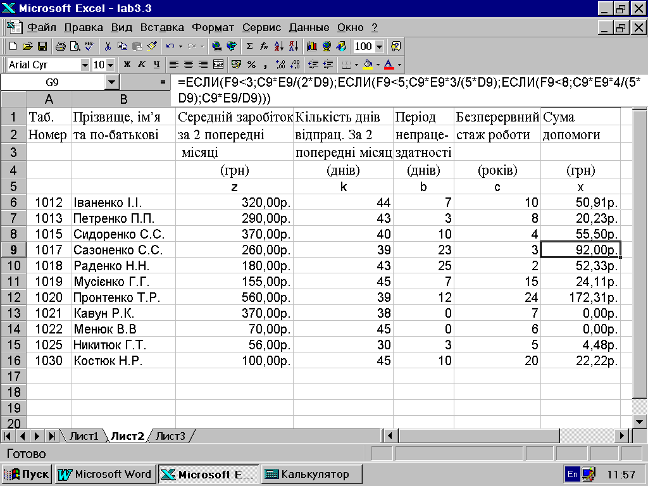
Task: Apply AutoSum
Action: [x=249, y=46]
